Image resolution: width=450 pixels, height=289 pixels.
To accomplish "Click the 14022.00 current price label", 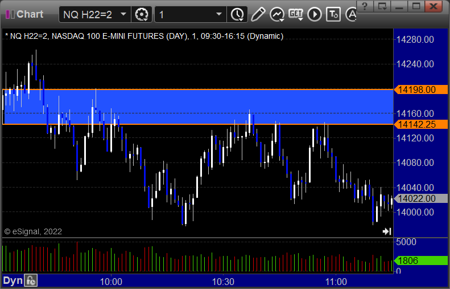I will pos(420,198).
